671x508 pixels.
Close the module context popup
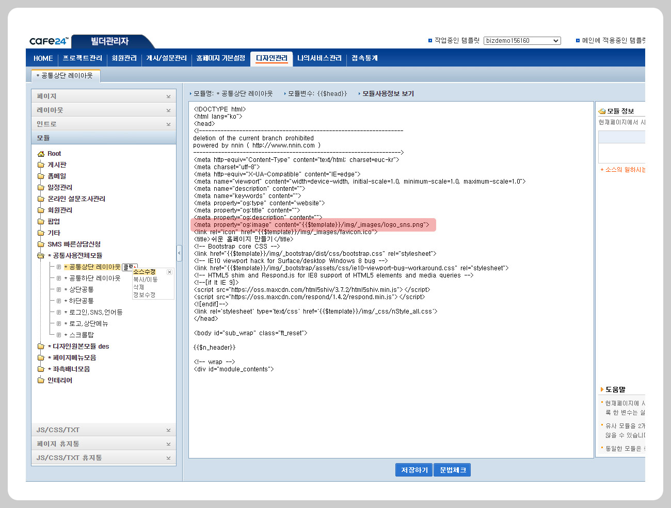click(169, 272)
